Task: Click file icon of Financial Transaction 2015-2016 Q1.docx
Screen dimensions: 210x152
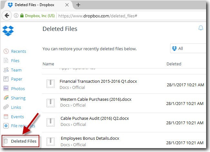Action: click(51, 84)
